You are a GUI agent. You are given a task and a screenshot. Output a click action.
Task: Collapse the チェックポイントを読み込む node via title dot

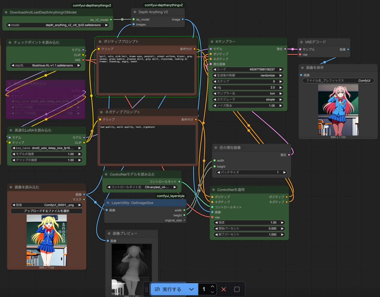(x=10, y=42)
